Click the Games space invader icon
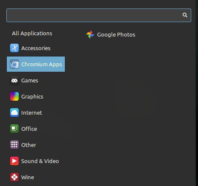198x186 pixels. pyautogui.click(x=14, y=80)
